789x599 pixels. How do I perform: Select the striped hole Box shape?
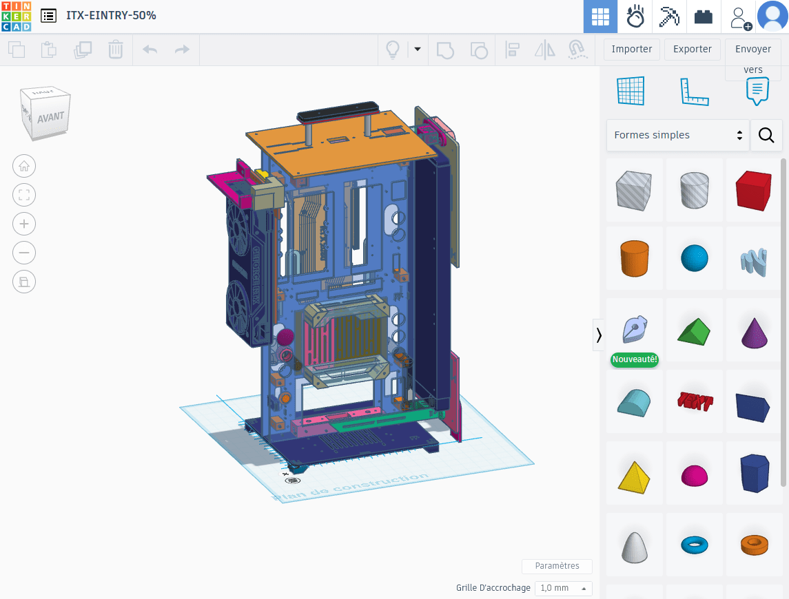tap(634, 190)
